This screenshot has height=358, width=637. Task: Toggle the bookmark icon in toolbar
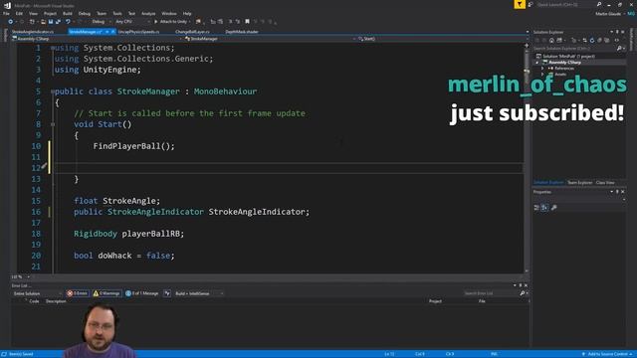pyautogui.click(x=247, y=22)
